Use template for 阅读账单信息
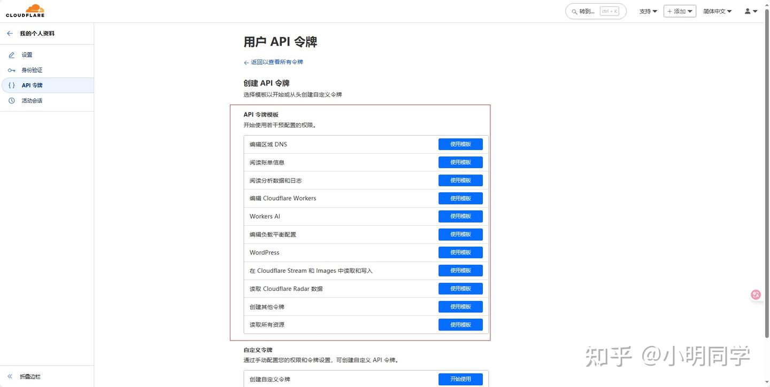The image size is (770, 387). pos(460,162)
